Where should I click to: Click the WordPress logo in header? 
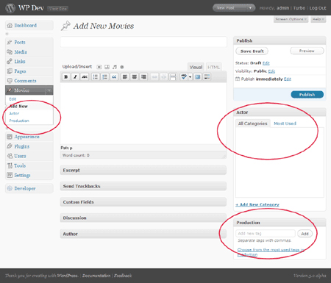click(10, 8)
